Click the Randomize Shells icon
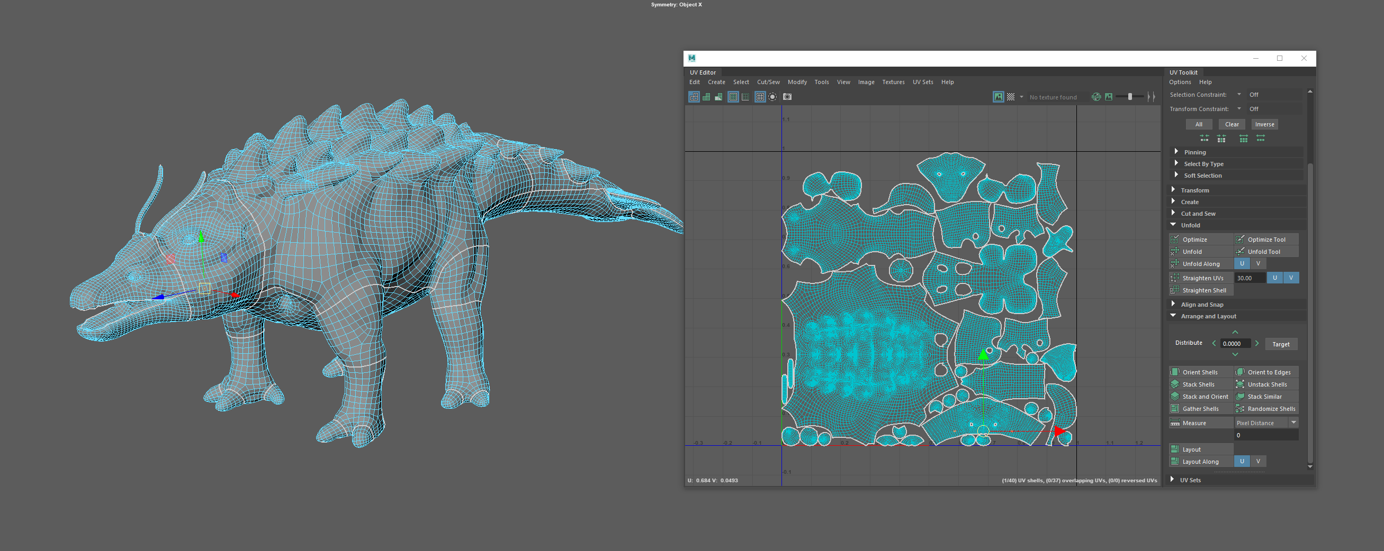Viewport: 1384px width, 551px height. coord(1240,409)
